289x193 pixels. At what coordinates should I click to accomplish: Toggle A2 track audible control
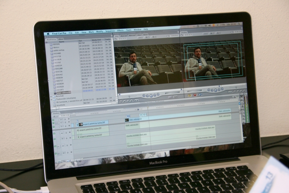(x=55, y=139)
